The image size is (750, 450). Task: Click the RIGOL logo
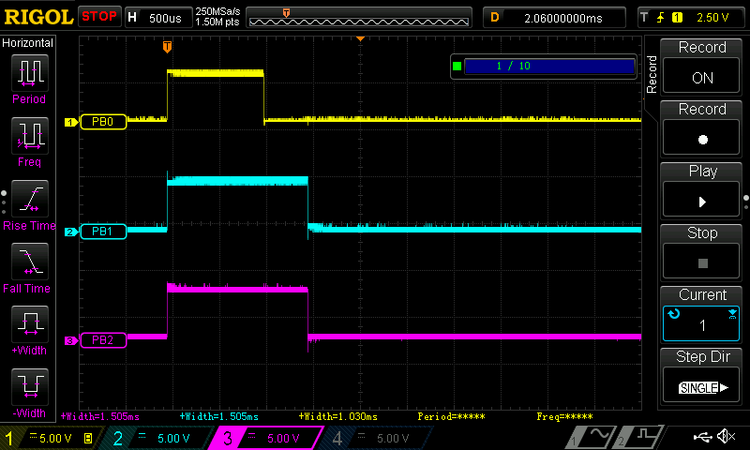pos(38,17)
